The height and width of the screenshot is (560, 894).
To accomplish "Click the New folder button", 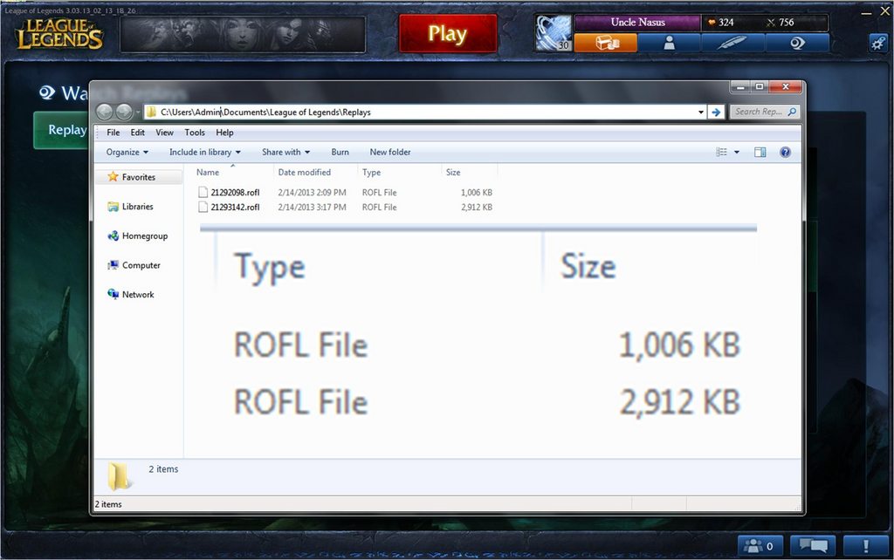I will coord(389,152).
